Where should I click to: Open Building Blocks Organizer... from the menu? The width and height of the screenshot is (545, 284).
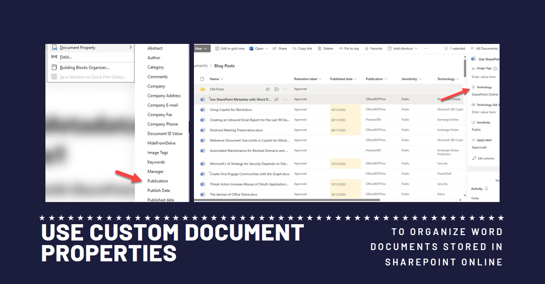[x=84, y=67]
